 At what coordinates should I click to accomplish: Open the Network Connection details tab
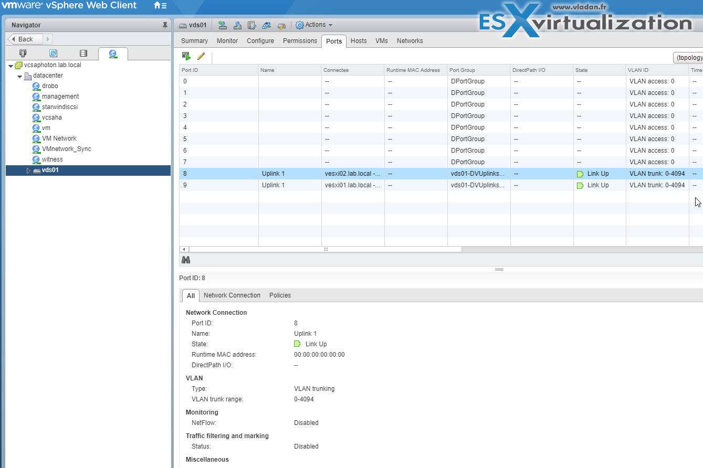232,295
